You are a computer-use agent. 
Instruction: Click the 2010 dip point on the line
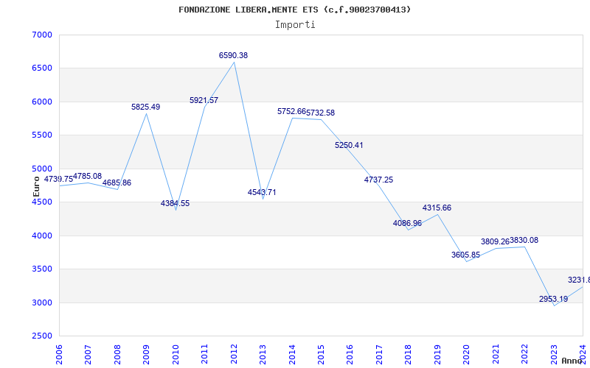click(x=176, y=210)
